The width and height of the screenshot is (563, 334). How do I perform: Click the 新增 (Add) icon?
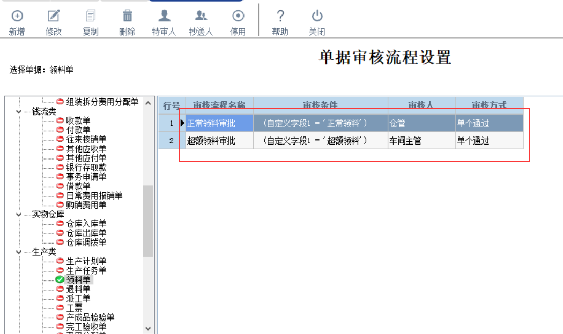(x=18, y=16)
